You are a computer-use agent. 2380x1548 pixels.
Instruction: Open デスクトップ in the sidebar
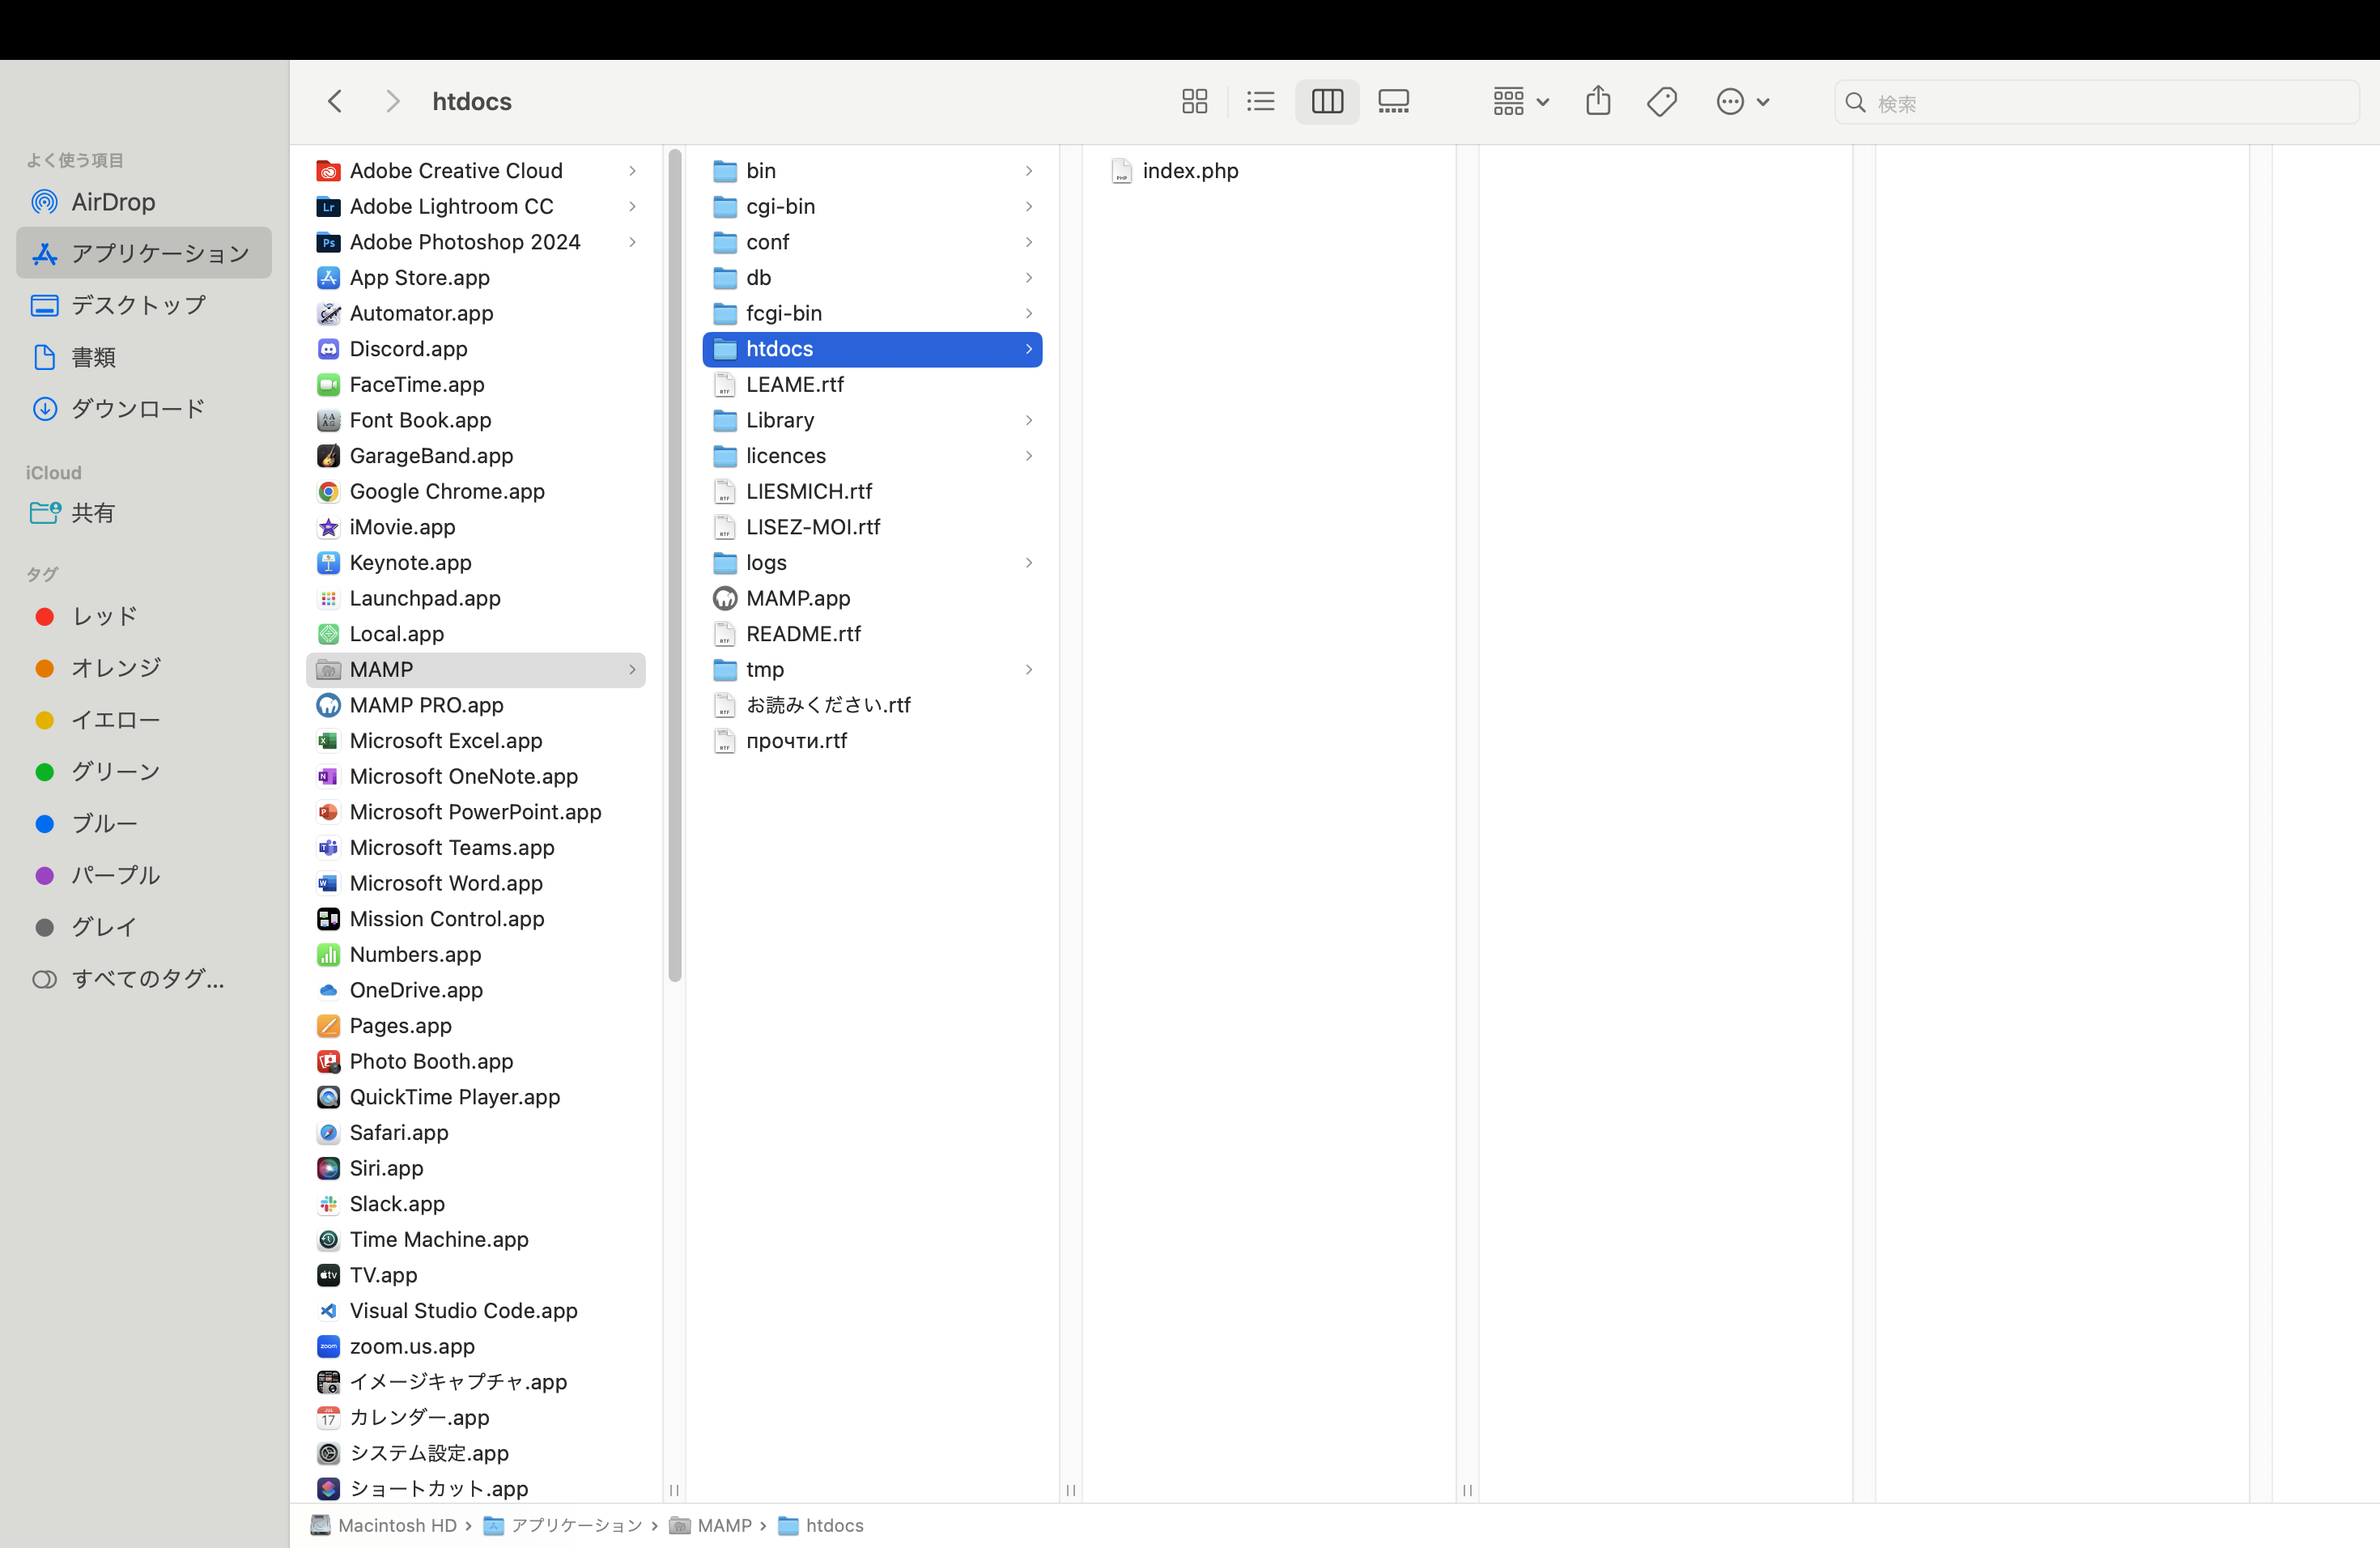144,305
